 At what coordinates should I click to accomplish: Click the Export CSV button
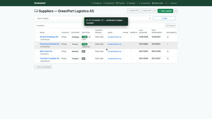pyautogui.click(x=146, y=11)
